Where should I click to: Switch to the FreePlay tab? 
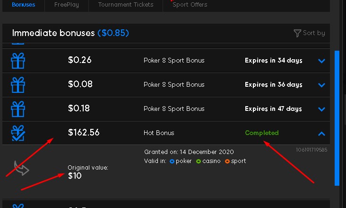tap(67, 5)
